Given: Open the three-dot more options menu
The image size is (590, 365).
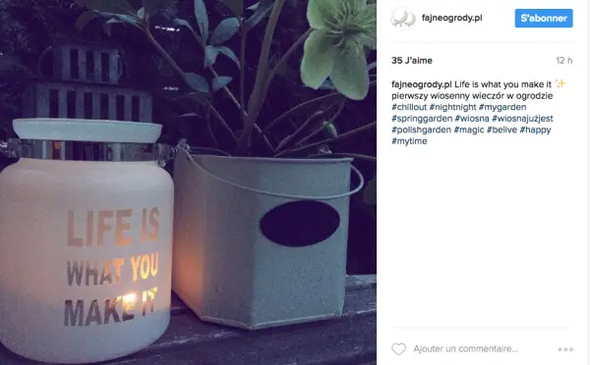Looking at the screenshot, I should [x=565, y=349].
